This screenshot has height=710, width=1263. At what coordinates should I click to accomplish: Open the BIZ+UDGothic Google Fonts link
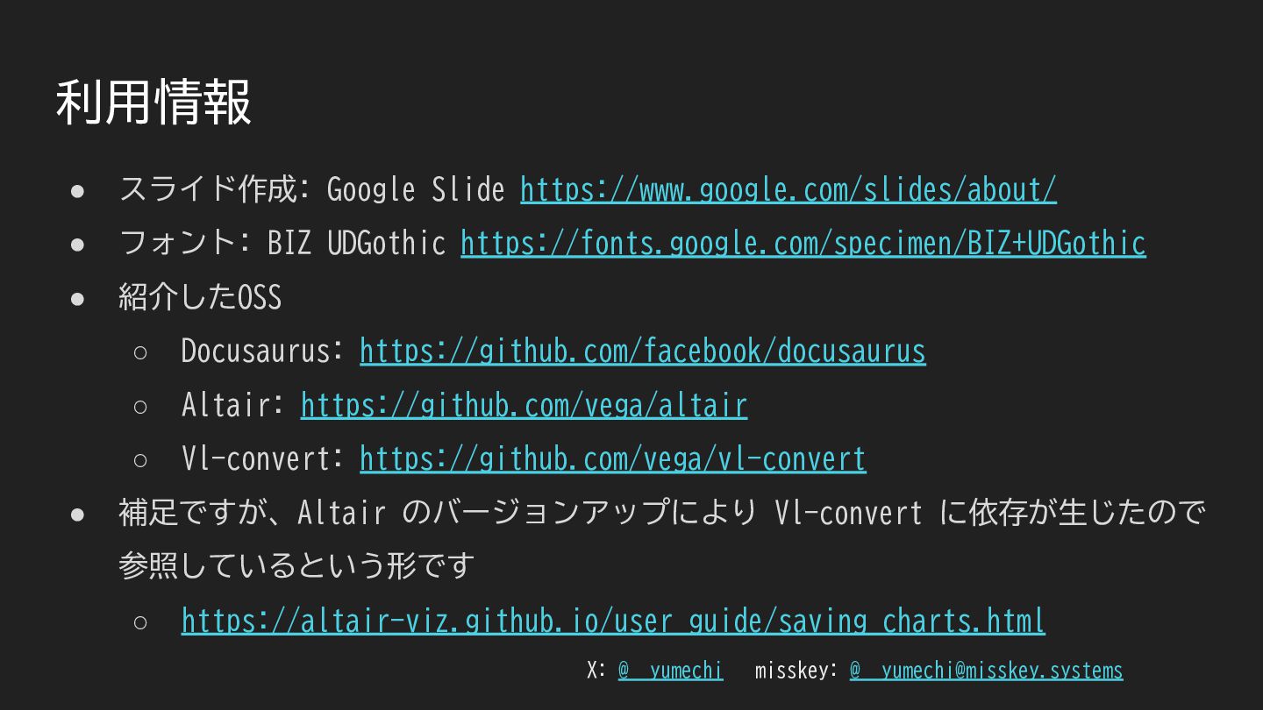[x=803, y=243]
